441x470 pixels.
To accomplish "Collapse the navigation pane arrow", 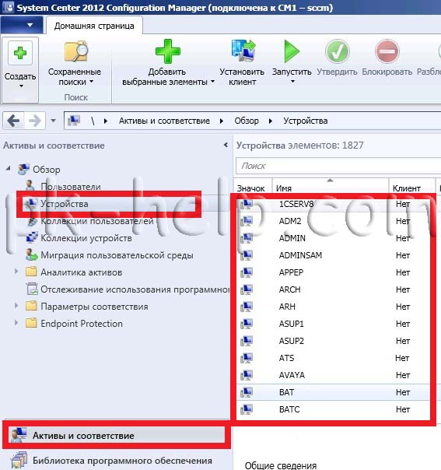I will pos(226,145).
